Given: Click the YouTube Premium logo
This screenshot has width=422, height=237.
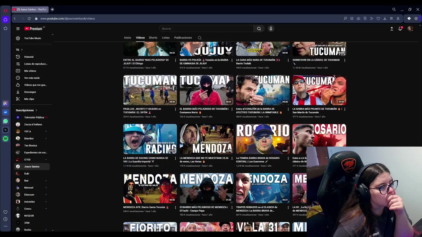Looking at the screenshot, I should pos(33,29).
